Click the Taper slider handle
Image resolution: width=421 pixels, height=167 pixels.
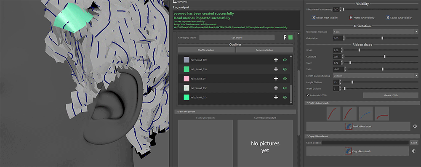point(350,63)
